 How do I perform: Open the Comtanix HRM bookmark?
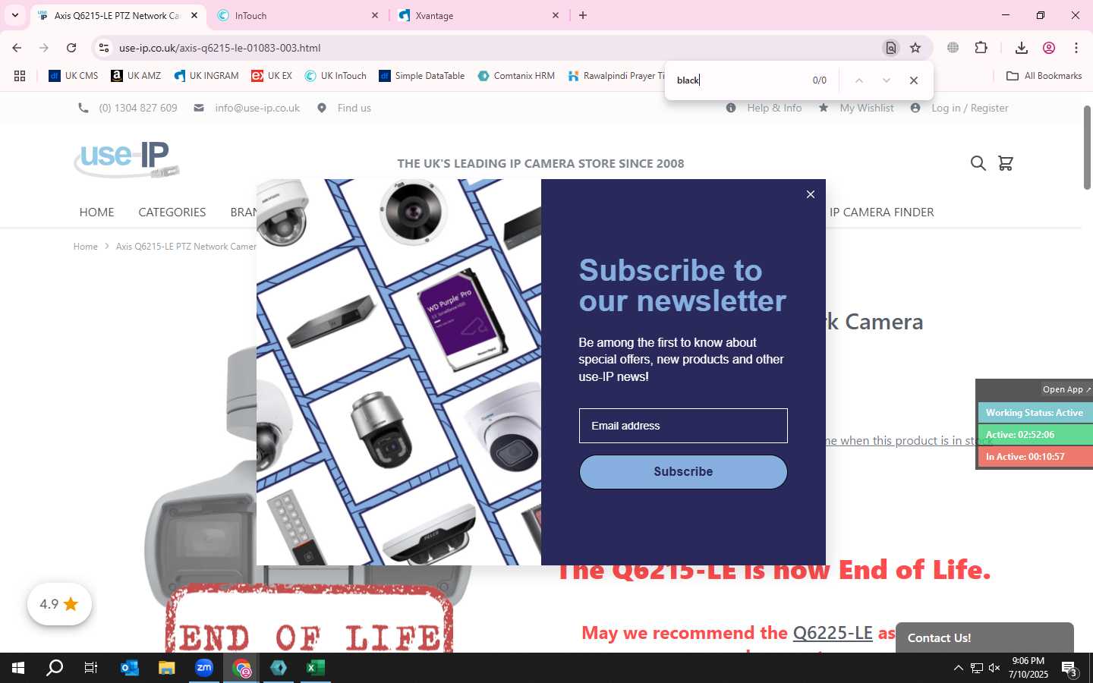(x=516, y=76)
